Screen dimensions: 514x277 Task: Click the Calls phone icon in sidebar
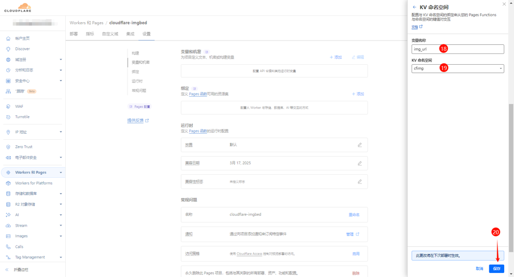point(8,247)
